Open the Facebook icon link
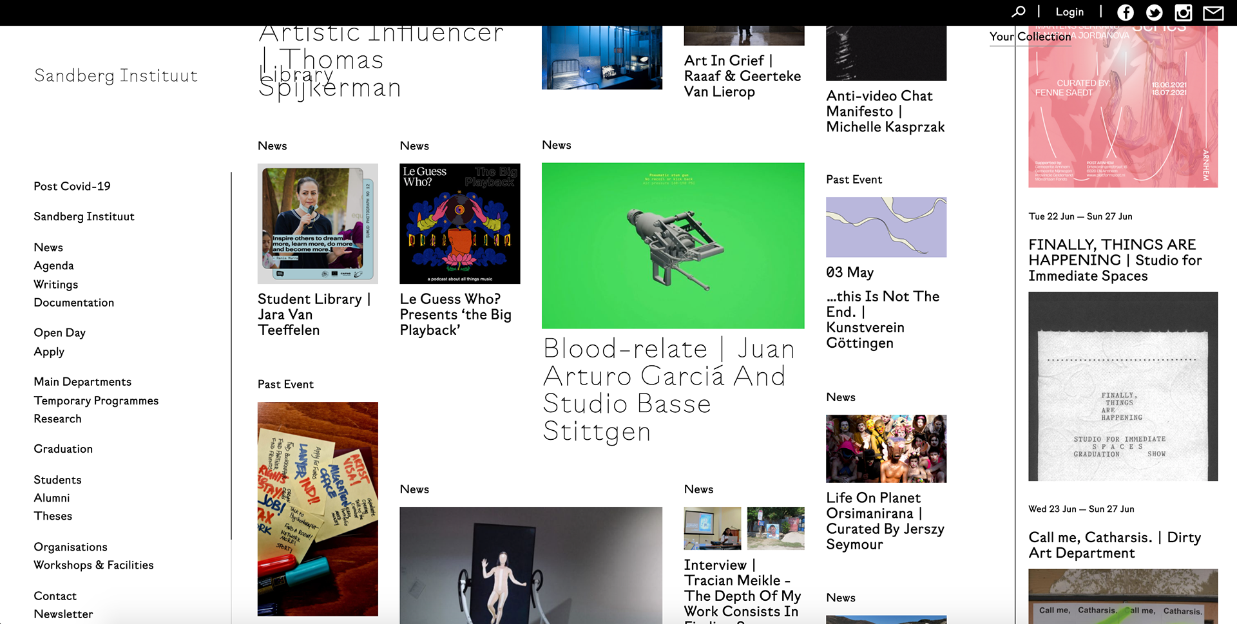The width and height of the screenshot is (1237, 624). click(1126, 12)
